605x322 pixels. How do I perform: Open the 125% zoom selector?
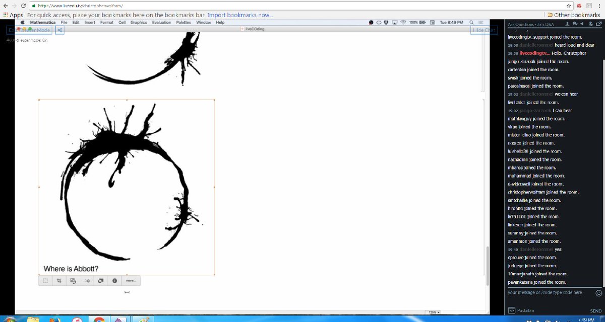pos(434,312)
